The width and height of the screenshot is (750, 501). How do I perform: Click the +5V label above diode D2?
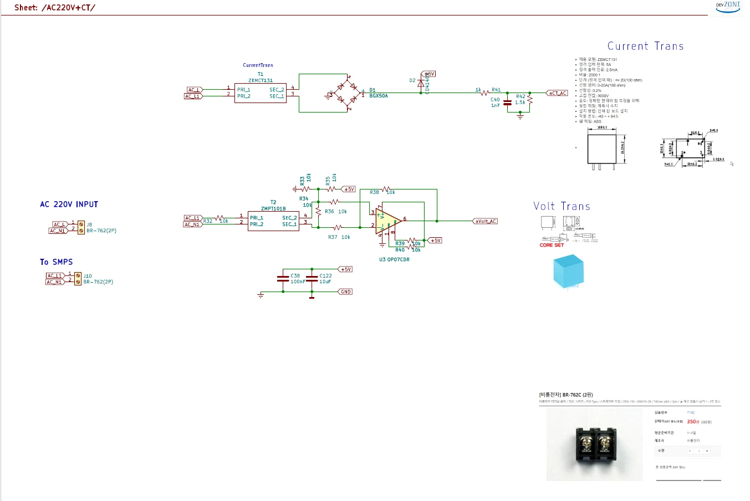(x=429, y=74)
